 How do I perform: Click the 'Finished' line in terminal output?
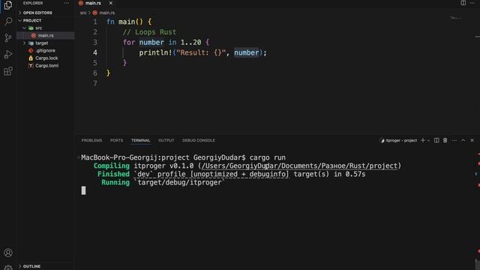(x=231, y=174)
